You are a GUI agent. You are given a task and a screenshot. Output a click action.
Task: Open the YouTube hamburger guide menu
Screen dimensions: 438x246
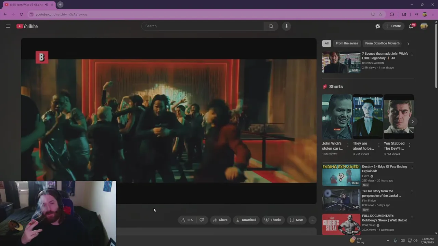pos(8,26)
